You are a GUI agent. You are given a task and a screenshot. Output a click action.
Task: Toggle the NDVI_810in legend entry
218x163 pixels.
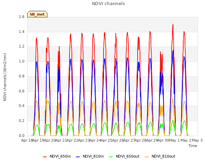click(x=90, y=156)
